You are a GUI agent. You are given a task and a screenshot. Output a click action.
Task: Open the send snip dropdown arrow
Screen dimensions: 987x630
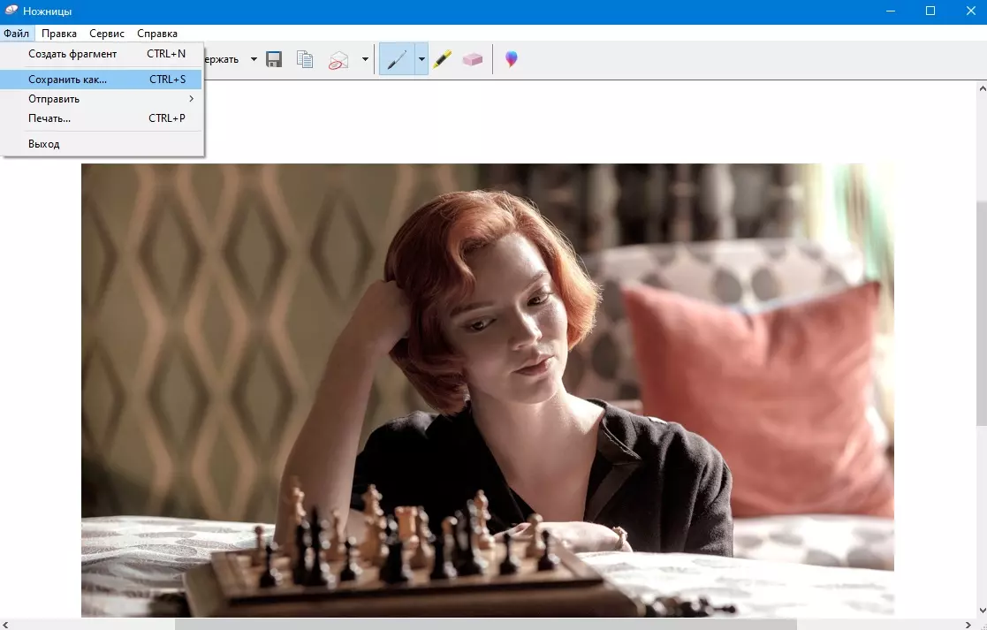click(365, 59)
